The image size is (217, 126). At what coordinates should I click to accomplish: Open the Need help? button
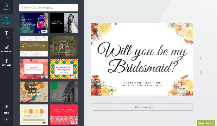click(206, 123)
